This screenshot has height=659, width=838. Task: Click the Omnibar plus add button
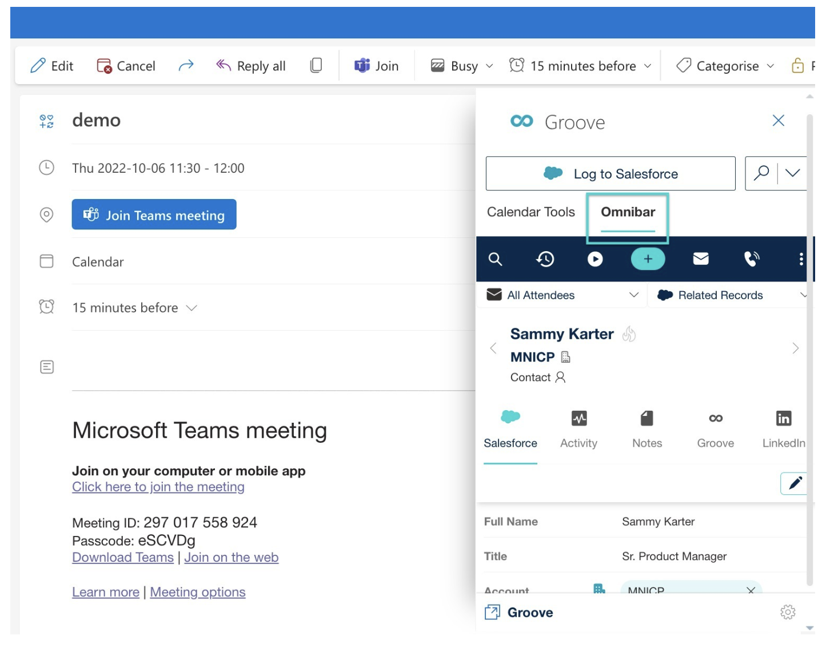pos(648,259)
